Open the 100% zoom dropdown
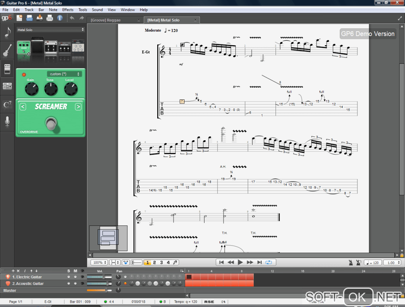The image size is (405, 307). pyautogui.click(x=99, y=262)
